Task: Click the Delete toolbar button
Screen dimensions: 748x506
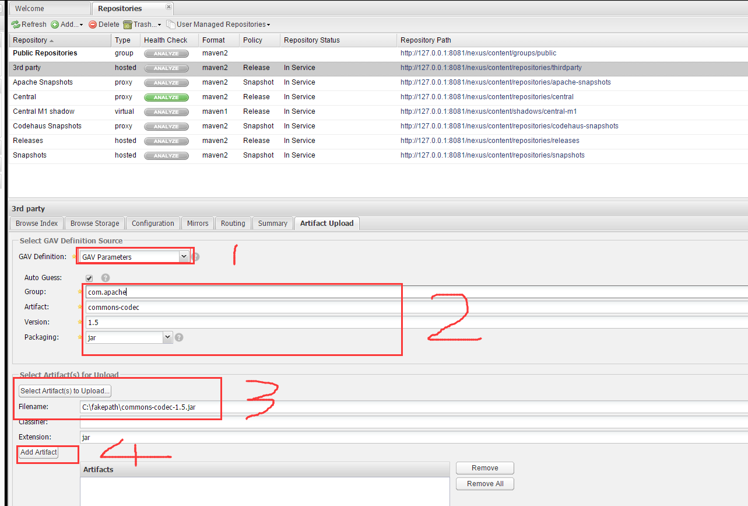Action: pyautogui.click(x=104, y=25)
